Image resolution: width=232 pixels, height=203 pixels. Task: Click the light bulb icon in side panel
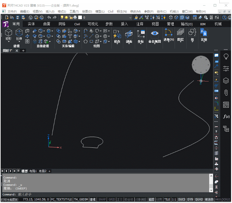pyautogui.click(x=226, y=57)
